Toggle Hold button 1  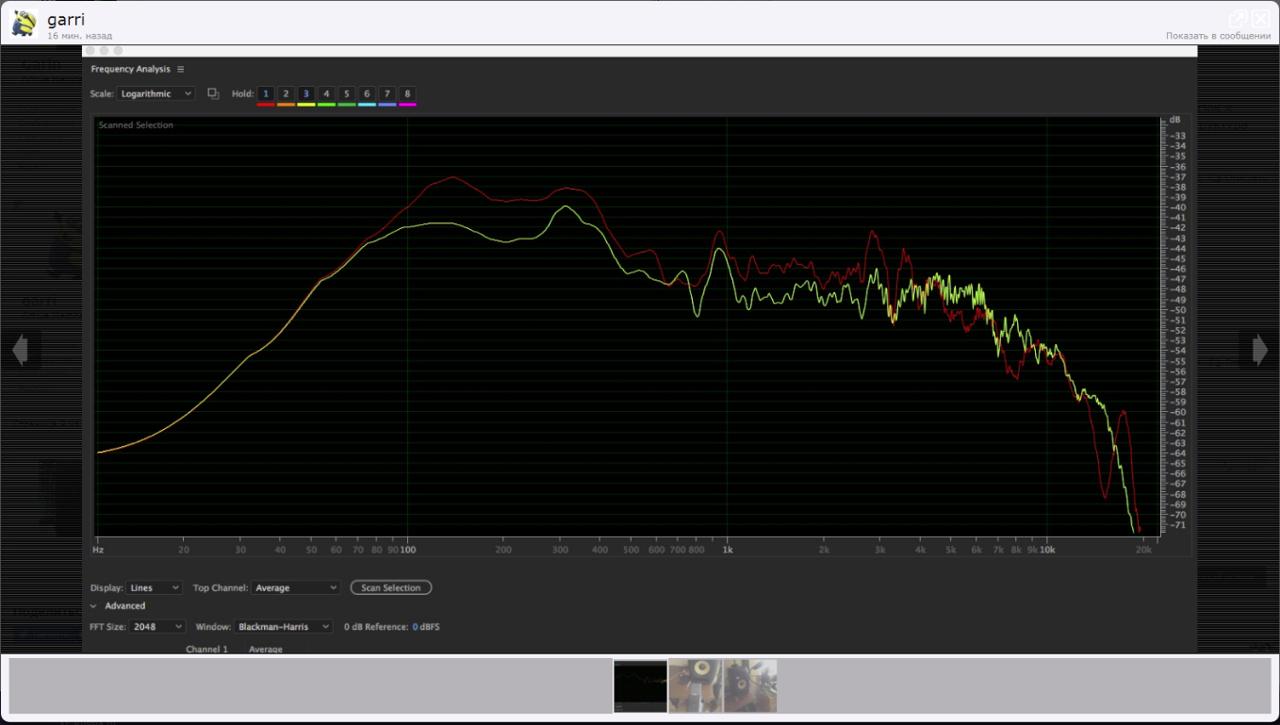(266, 93)
